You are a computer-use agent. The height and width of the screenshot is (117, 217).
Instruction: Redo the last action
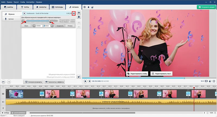9,82
